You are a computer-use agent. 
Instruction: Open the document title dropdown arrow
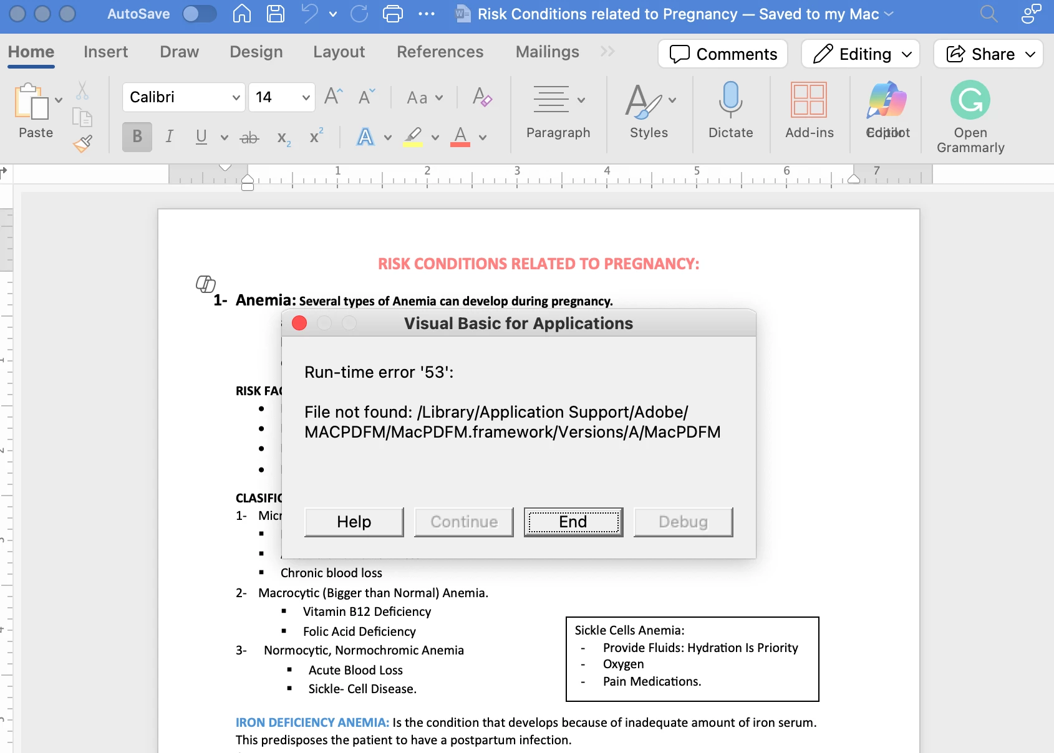(x=889, y=14)
